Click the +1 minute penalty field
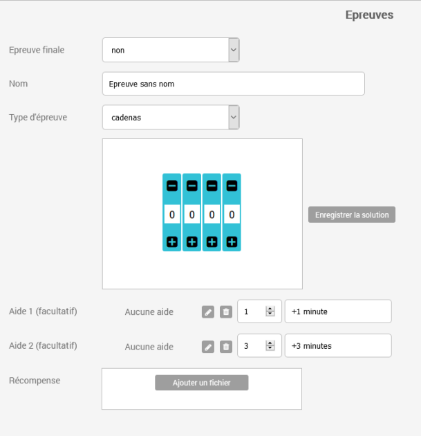 [337, 311]
